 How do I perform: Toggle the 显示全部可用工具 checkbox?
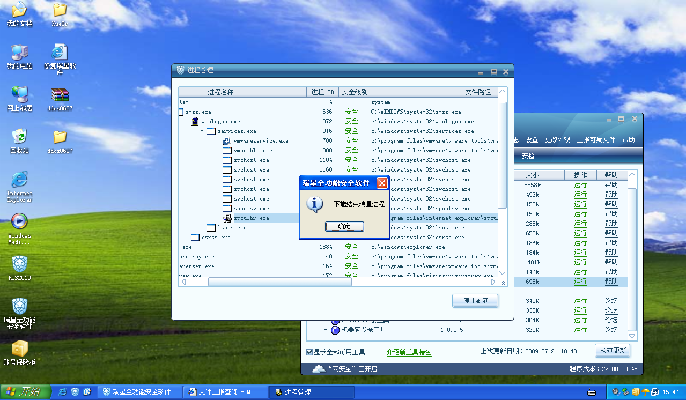click(x=309, y=352)
